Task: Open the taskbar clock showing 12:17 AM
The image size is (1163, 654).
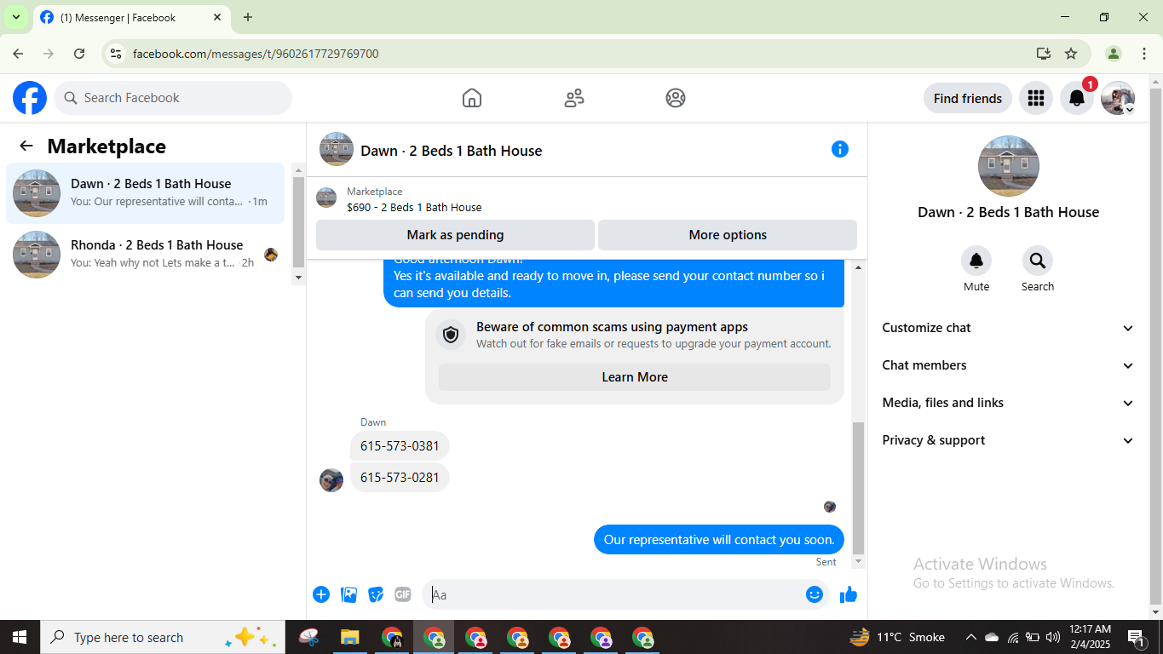Action: 1090,637
